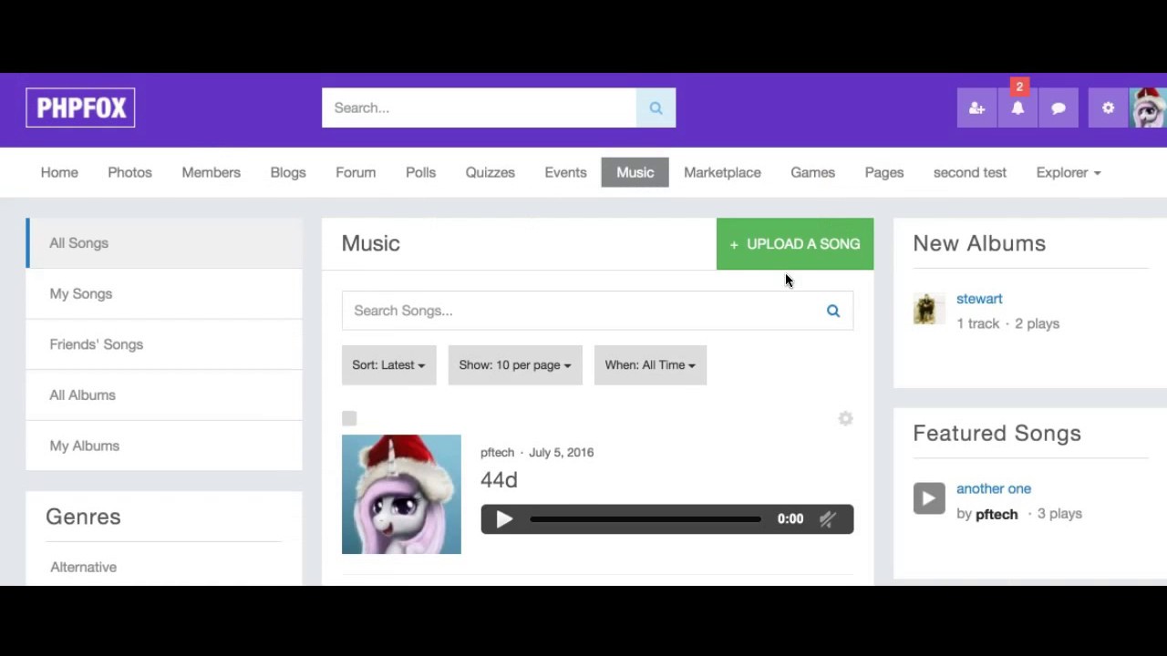The image size is (1167, 656).
Task: Go to the Home menu item
Action: click(x=59, y=172)
